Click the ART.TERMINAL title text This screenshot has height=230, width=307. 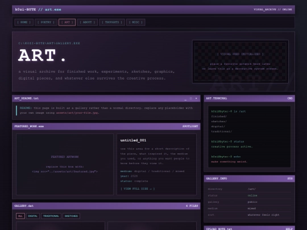point(217,98)
